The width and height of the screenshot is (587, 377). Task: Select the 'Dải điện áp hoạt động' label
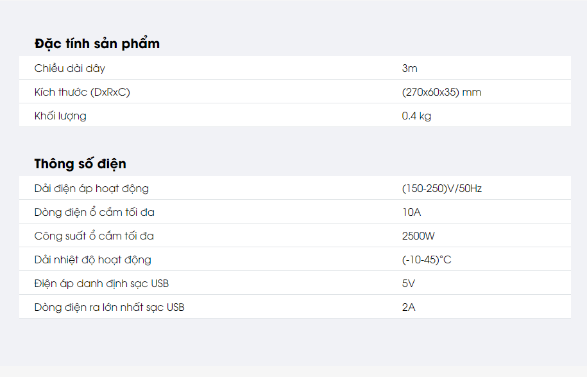pyautogui.click(x=91, y=188)
